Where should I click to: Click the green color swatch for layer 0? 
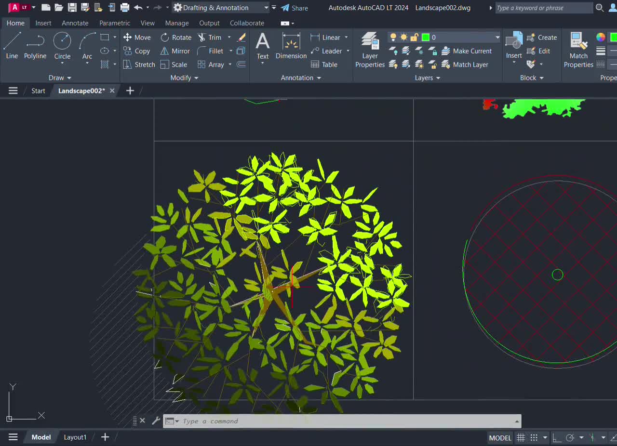coord(427,37)
